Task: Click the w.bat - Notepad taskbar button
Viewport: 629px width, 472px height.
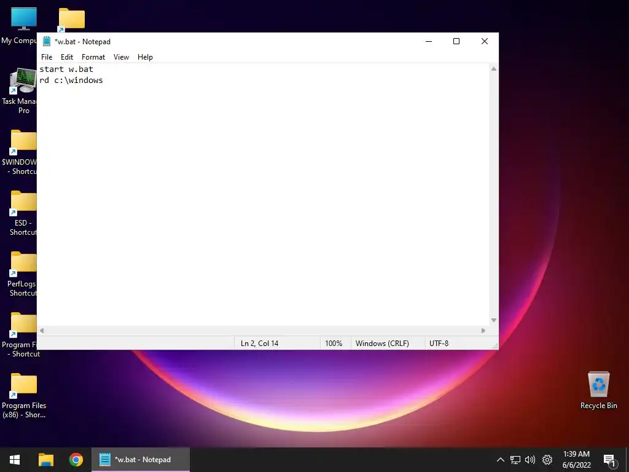Action: [x=141, y=460]
